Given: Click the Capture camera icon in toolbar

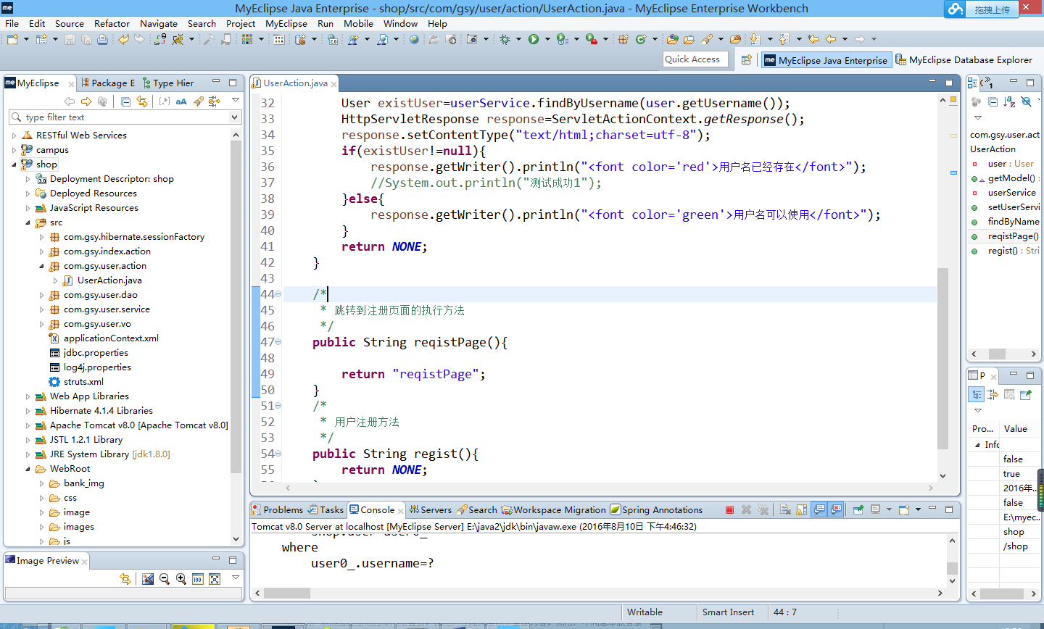Looking at the screenshot, I should tap(472, 39).
